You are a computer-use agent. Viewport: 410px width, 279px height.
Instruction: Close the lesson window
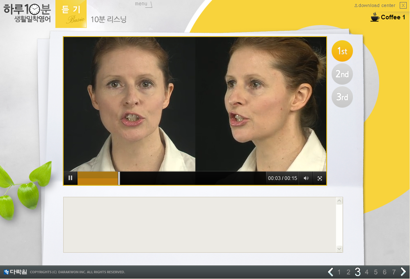403,5
